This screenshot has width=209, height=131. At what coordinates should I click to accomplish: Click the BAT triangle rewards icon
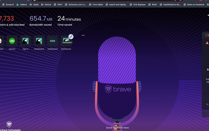207,43
